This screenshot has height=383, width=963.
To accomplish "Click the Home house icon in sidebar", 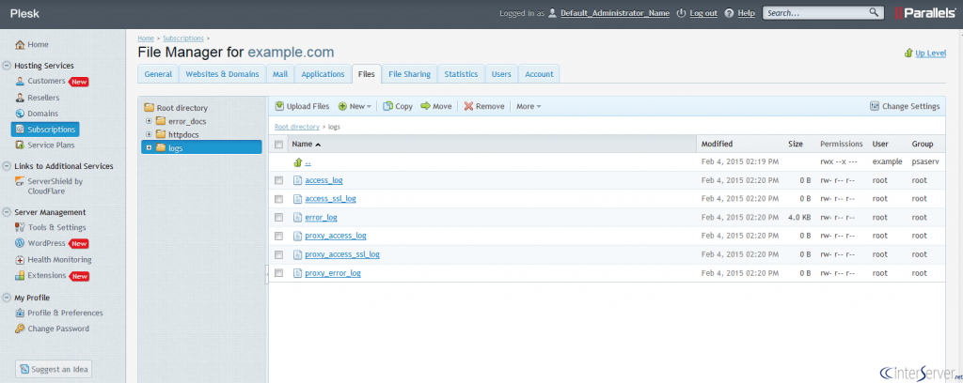I will (20, 45).
